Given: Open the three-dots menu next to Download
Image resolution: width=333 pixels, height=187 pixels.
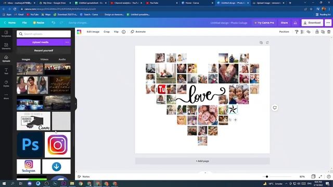Looking at the screenshot, I should [328, 23].
